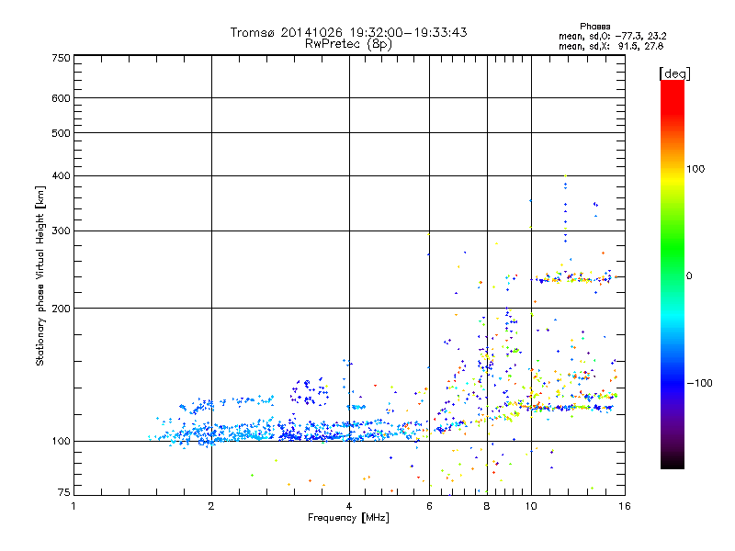Click the 'Phases' header text
Image resolution: width=735 pixels, height=551 pixels.
[594, 27]
